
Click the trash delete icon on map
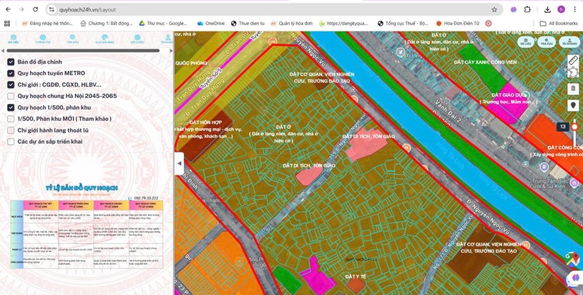[573, 89]
